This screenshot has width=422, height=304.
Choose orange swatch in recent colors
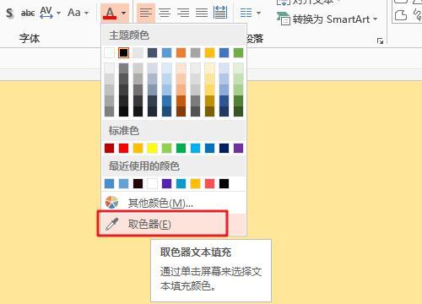click(x=195, y=184)
